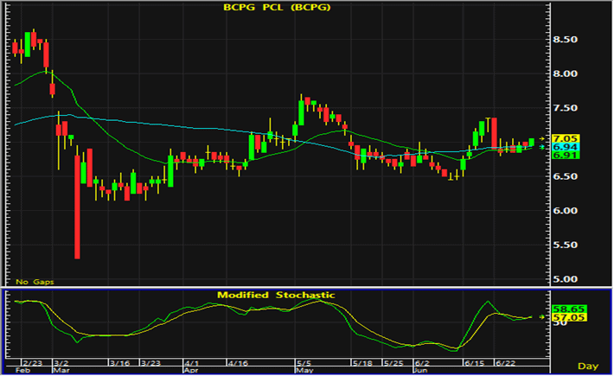Click the 5.50 price axis label
This screenshot has width=614, height=376.
(x=565, y=245)
